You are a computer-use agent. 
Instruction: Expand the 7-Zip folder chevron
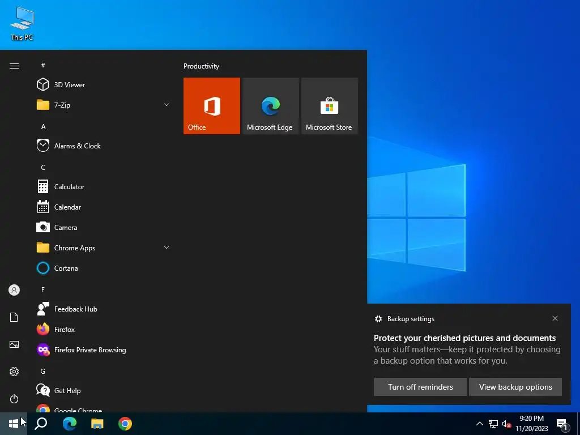(167, 105)
